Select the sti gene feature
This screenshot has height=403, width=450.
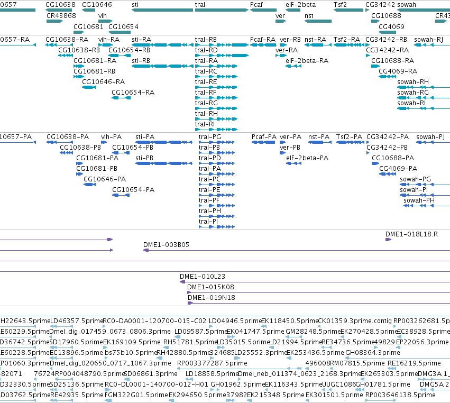162,10
